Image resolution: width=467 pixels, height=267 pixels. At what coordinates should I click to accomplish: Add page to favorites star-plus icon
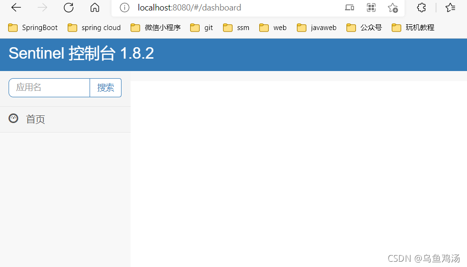click(393, 8)
